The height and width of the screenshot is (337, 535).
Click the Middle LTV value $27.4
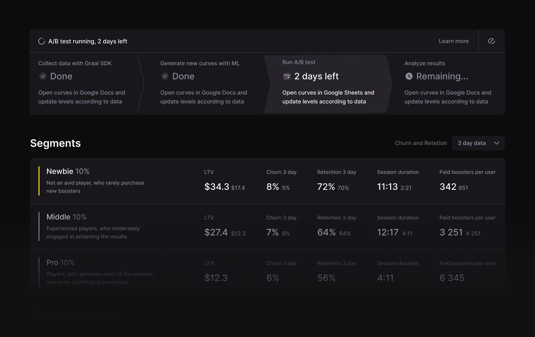(216, 232)
